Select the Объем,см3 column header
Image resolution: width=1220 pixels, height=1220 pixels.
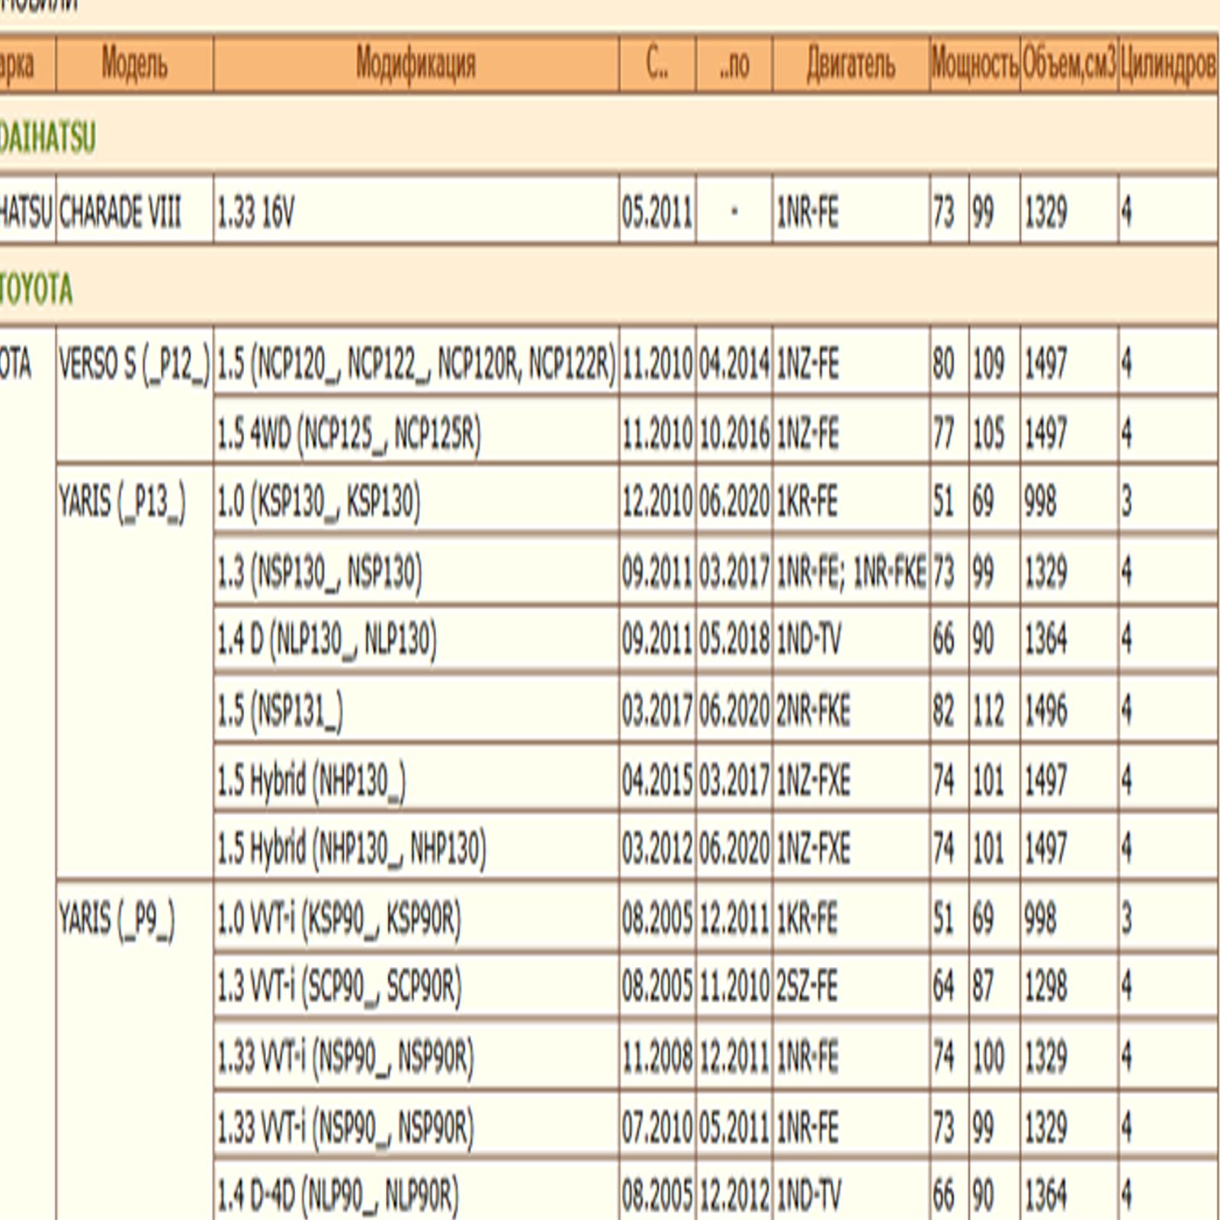(x=1069, y=64)
